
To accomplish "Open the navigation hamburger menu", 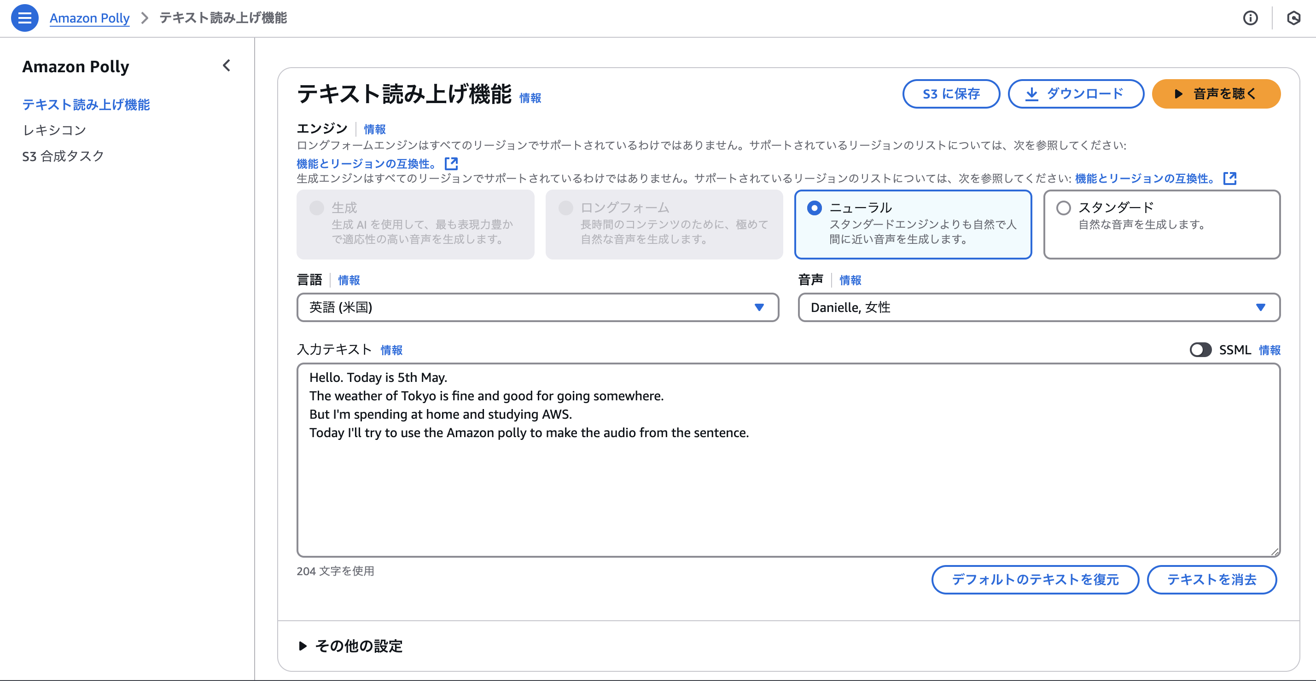I will 24,17.
